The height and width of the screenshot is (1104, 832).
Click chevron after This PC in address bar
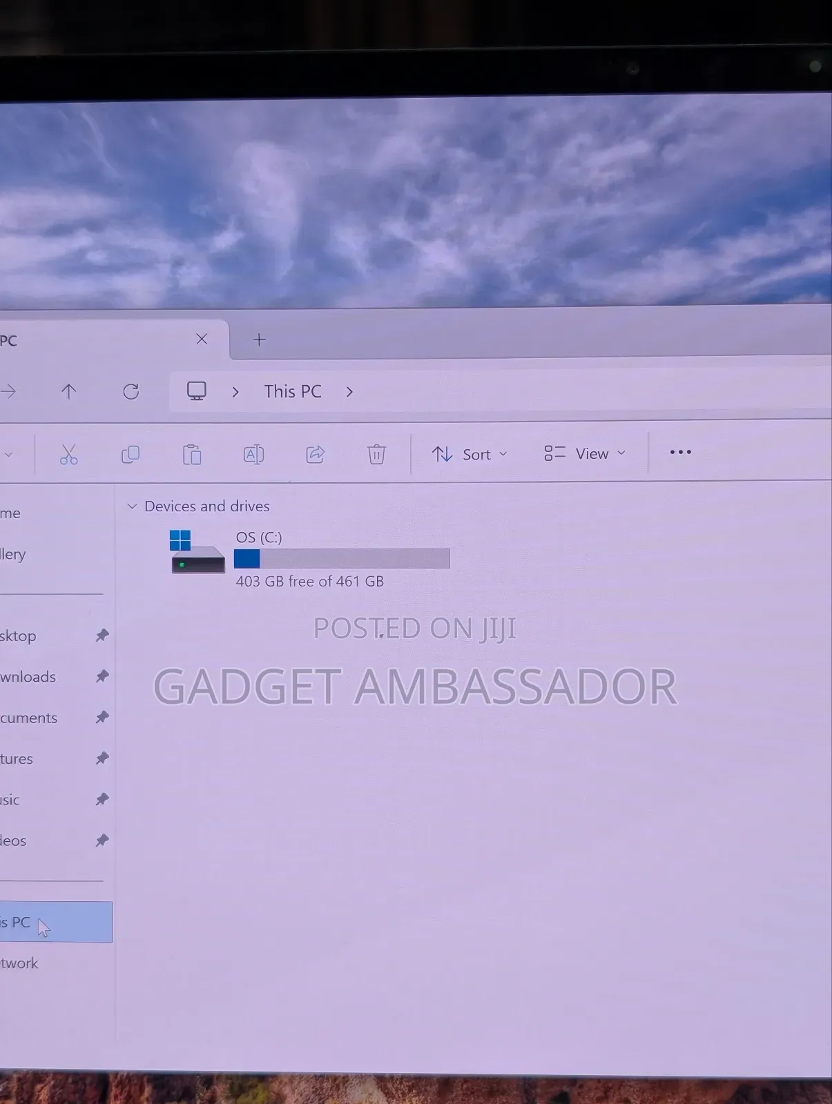coord(349,392)
